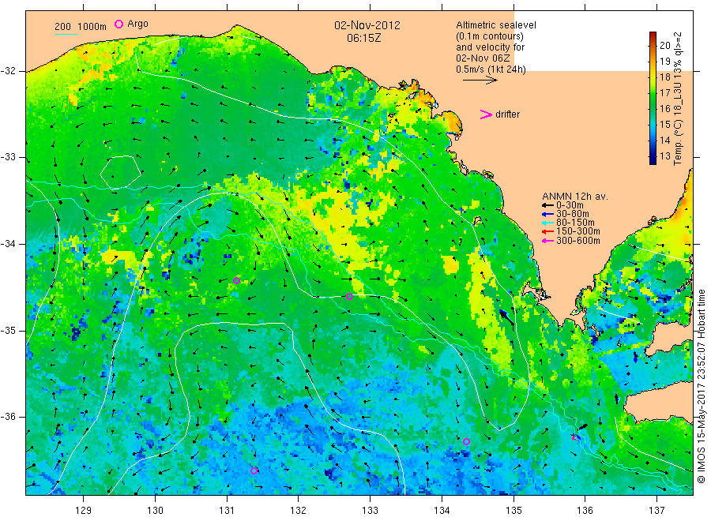Click the blue 30-80m ANMN legend arrow

(547, 214)
